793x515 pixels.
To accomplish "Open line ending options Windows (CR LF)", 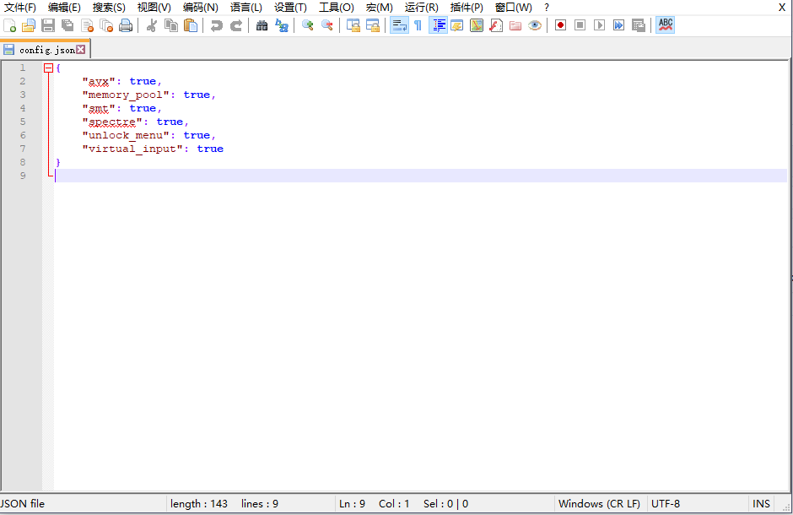I will (599, 504).
